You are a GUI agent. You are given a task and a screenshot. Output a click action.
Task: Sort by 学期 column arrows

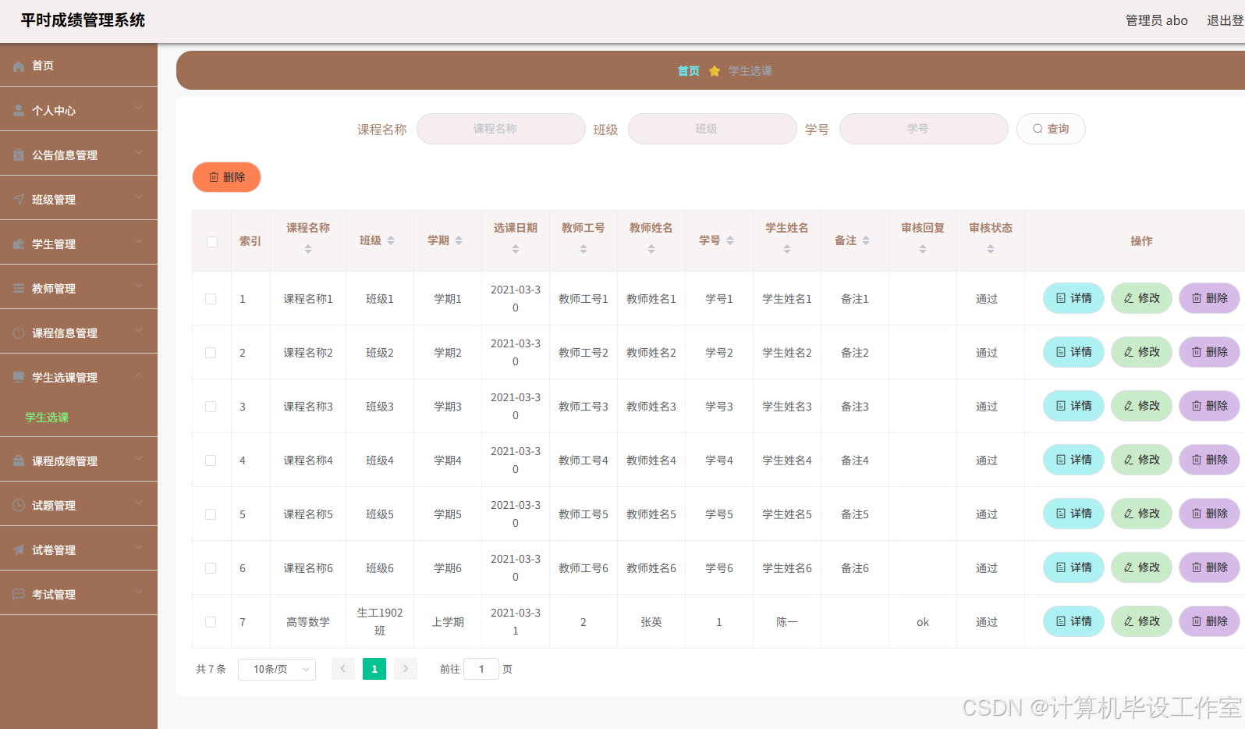coord(459,240)
